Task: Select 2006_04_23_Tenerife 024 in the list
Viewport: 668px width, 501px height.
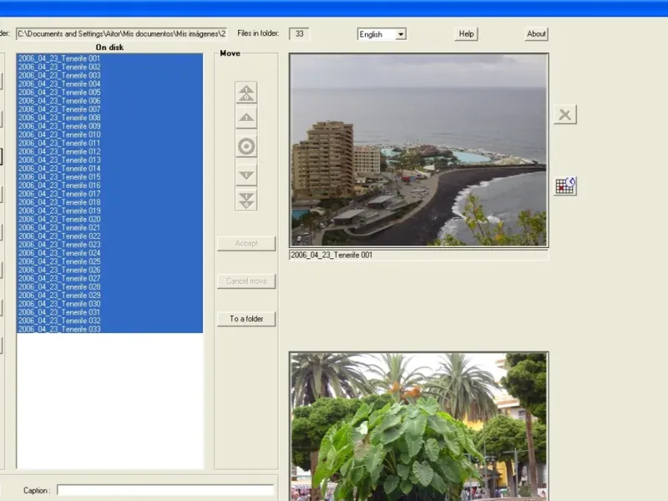Action: pyautogui.click(x=109, y=253)
